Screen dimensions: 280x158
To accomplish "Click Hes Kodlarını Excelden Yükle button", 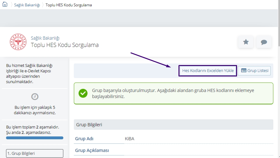I will 208,71.
